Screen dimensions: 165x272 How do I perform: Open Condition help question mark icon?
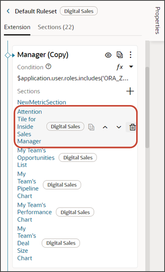[48, 66]
